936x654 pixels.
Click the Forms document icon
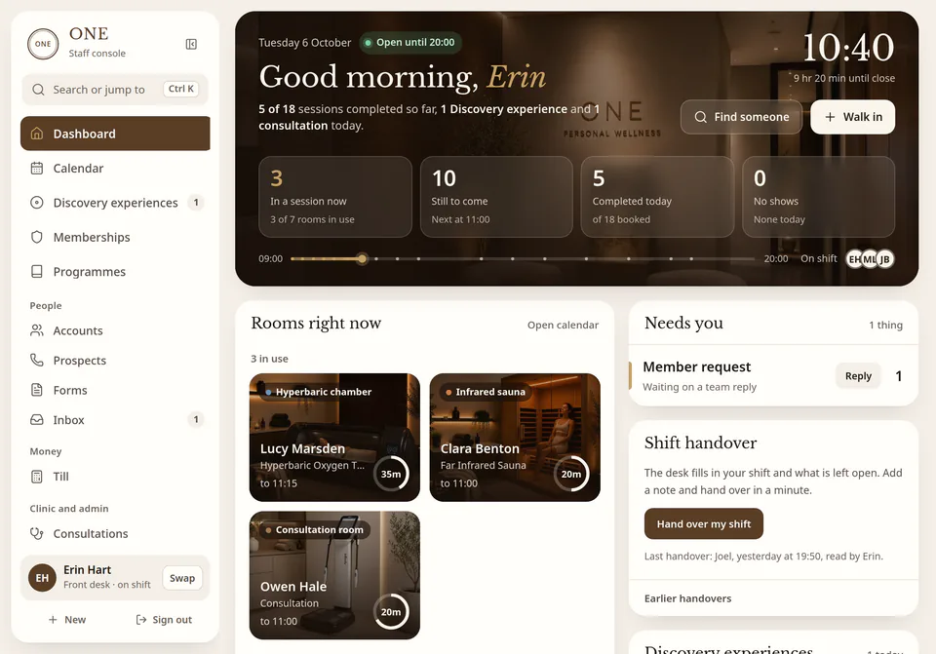(37, 390)
